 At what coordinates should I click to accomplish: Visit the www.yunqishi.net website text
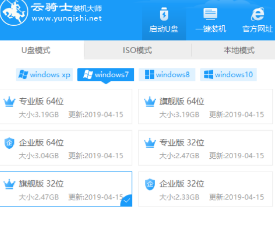point(66,18)
